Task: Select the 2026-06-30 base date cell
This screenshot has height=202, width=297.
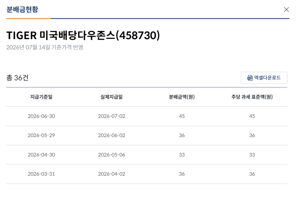Action: click(x=41, y=116)
